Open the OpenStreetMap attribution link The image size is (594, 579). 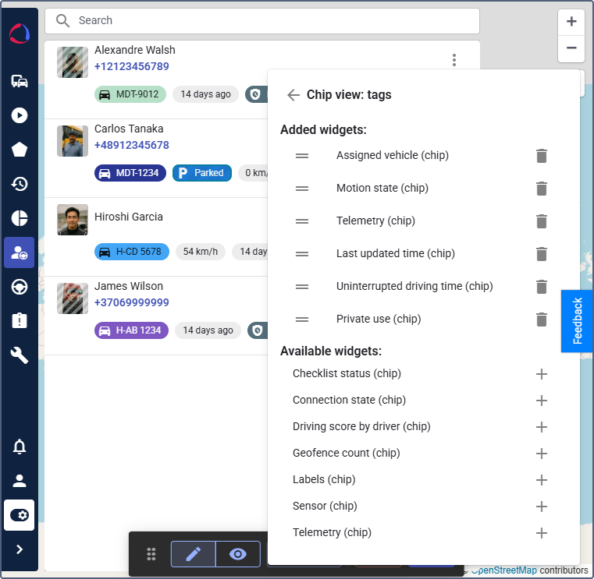pyautogui.click(x=503, y=570)
